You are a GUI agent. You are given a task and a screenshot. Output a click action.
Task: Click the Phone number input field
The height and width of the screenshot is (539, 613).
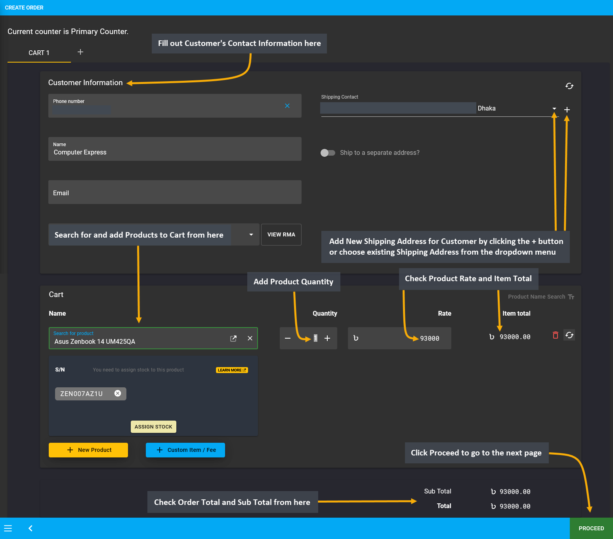175,106
